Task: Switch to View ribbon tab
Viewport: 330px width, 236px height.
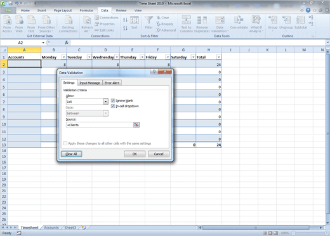Action: pyautogui.click(x=138, y=10)
